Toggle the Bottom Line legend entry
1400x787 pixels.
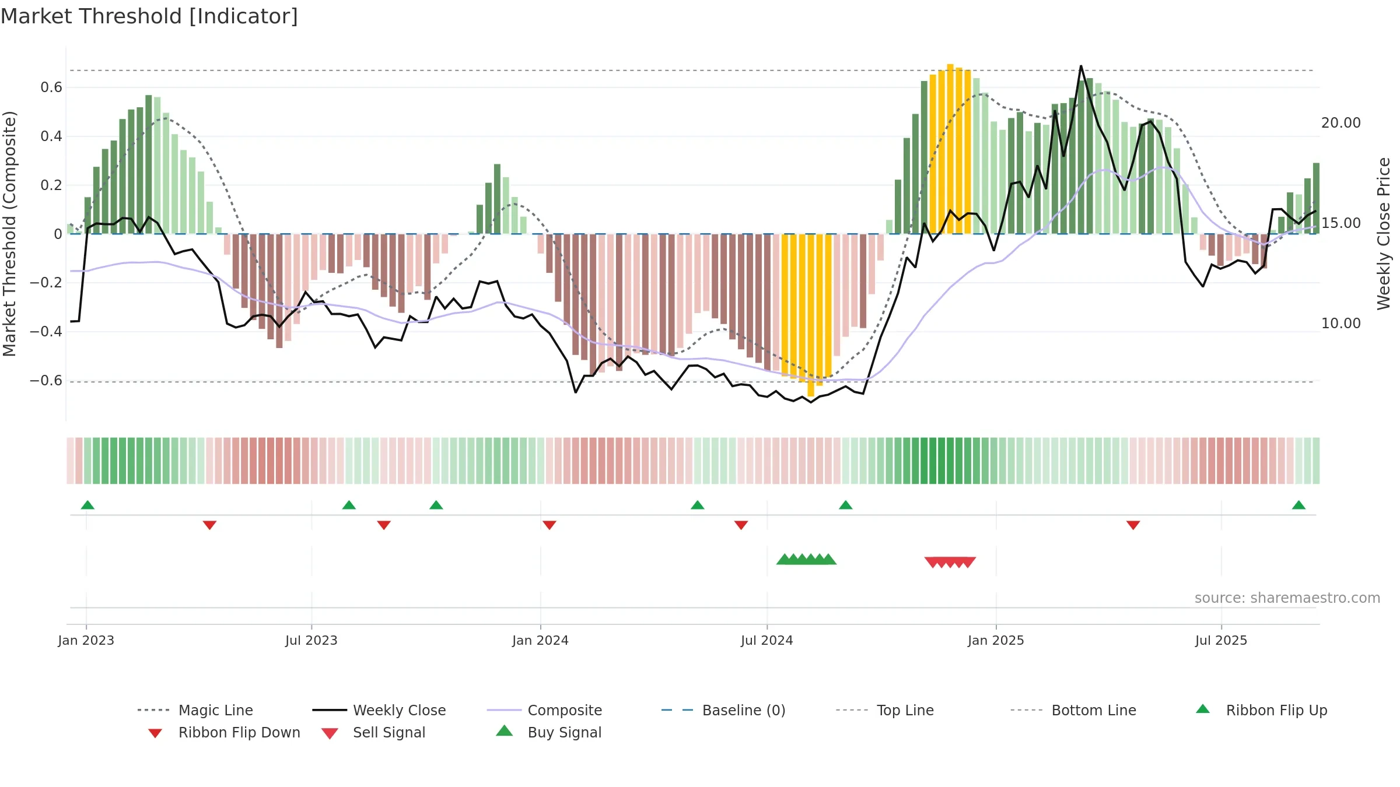[x=1073, y=710]
